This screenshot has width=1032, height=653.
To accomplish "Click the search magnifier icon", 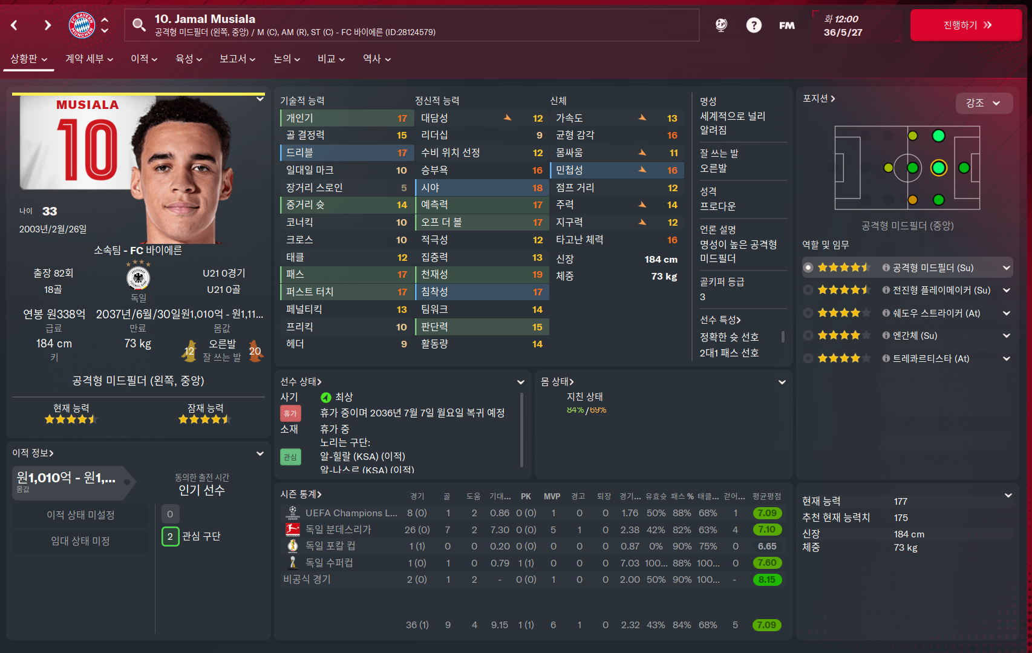I will click(x=139, y=25).
